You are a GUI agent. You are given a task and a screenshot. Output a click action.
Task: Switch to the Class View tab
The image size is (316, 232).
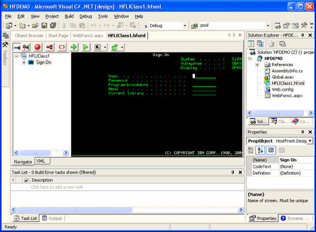(280, 121)
